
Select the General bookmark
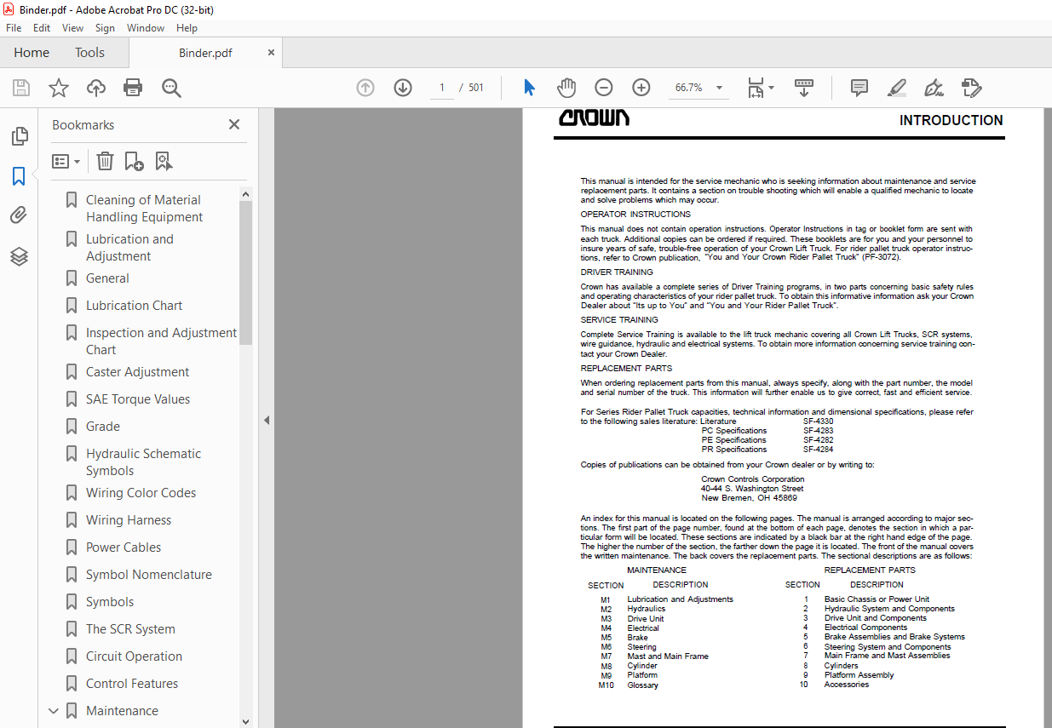pyautogui.click(x=107, y=278)
